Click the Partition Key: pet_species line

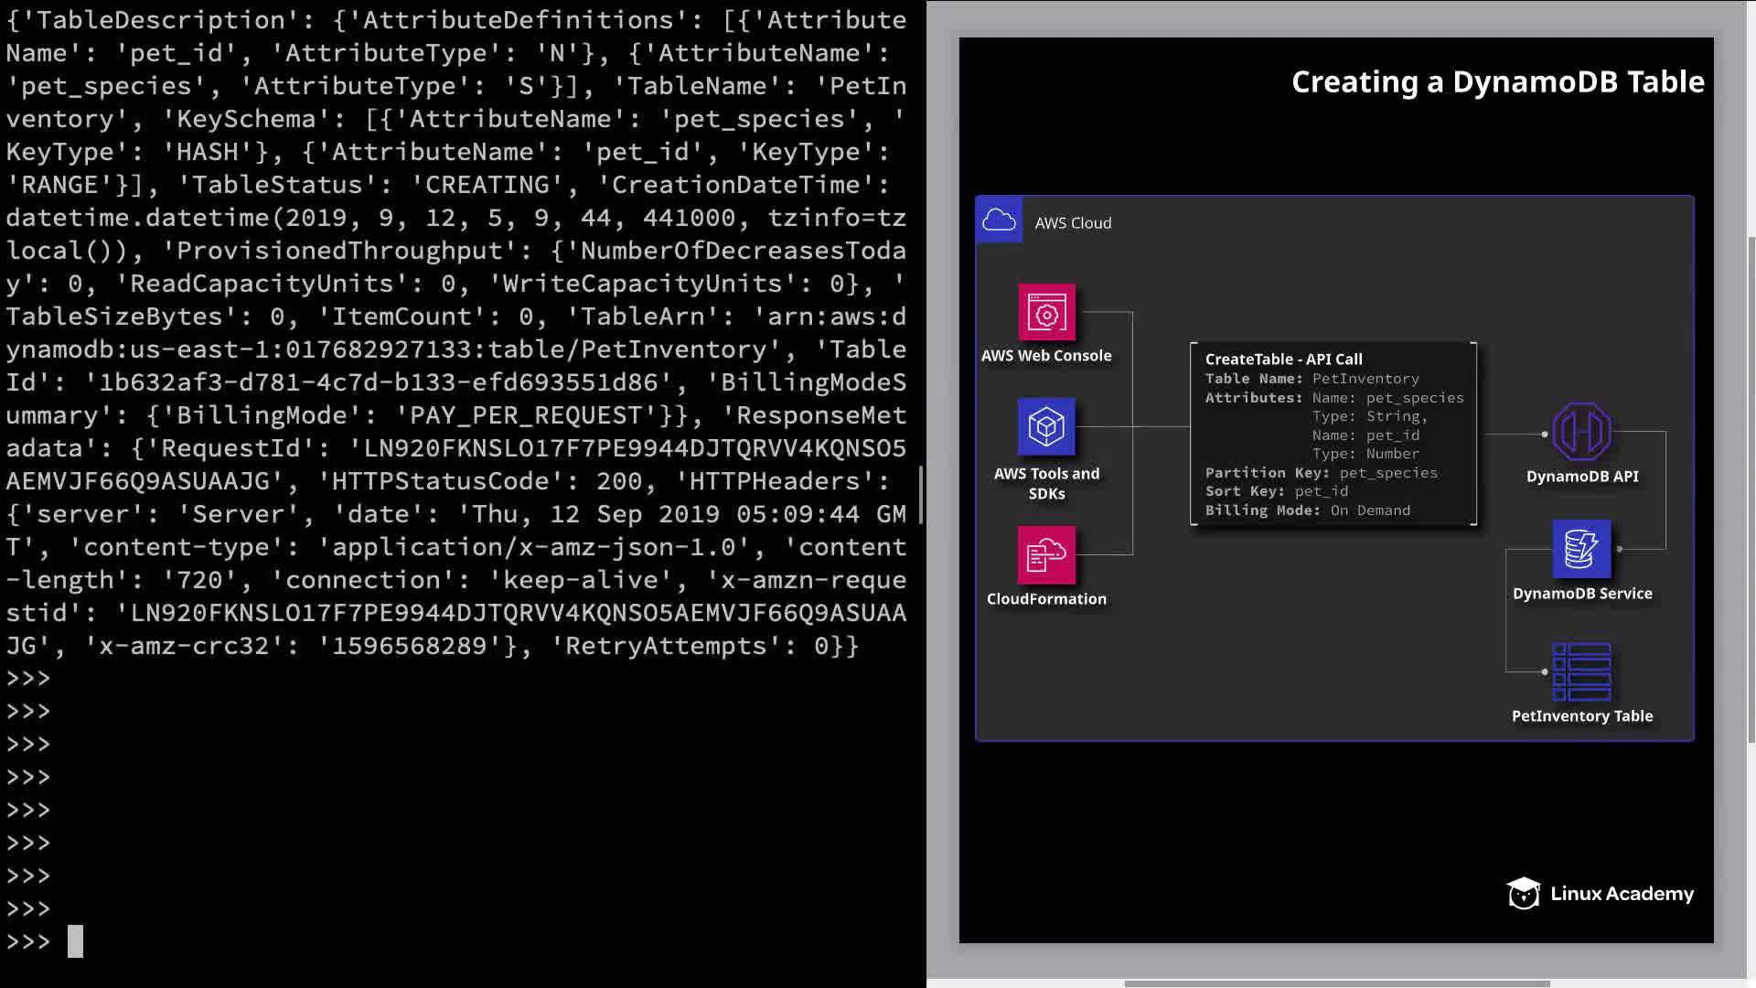coord(1321,473)
